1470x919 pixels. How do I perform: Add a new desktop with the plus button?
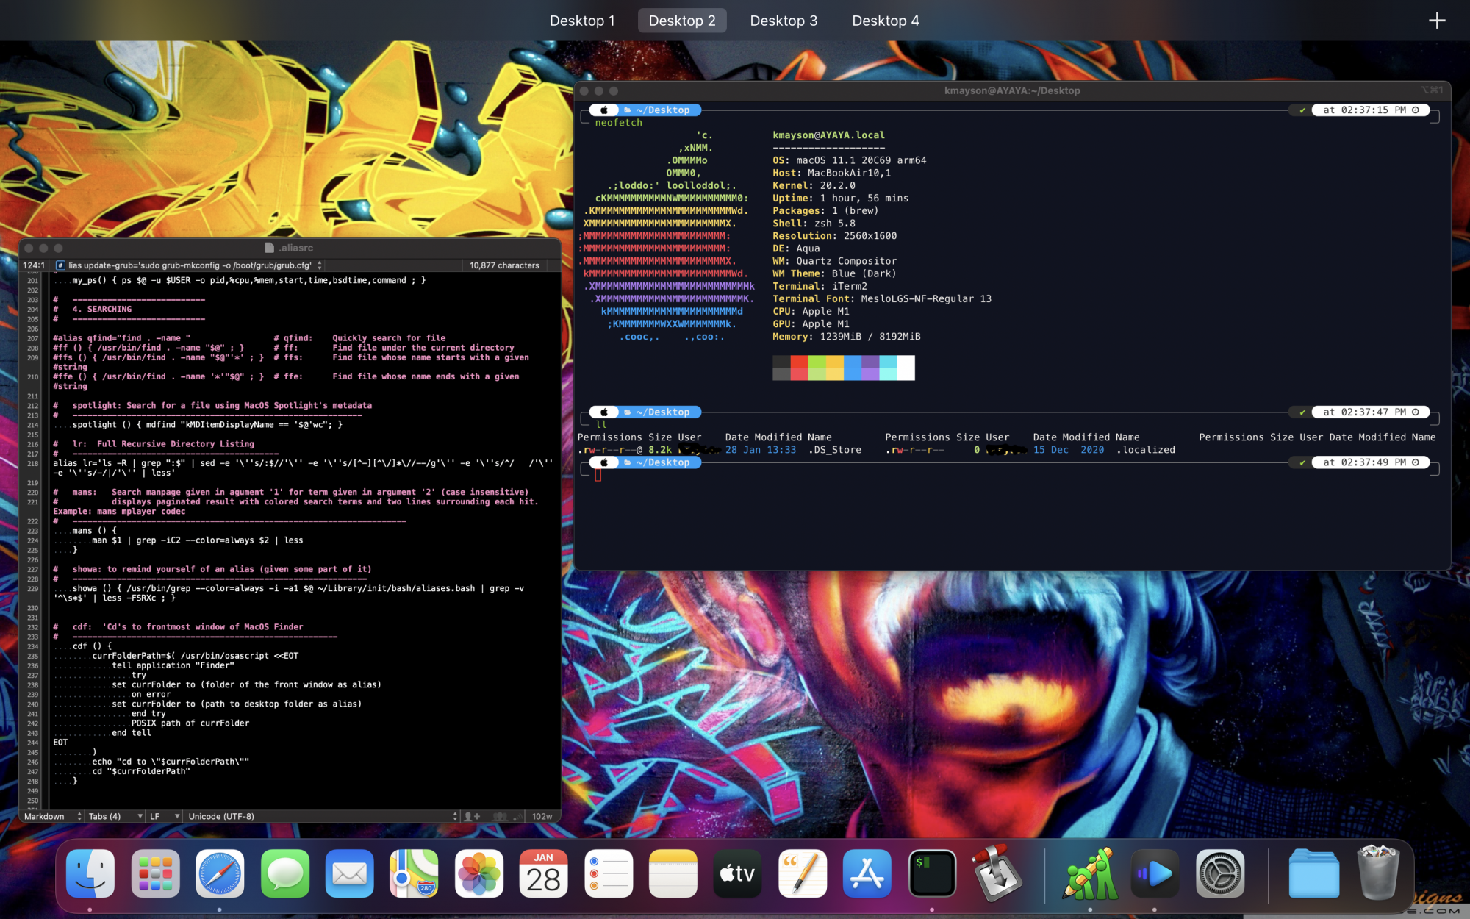[x=1437, y=21]
